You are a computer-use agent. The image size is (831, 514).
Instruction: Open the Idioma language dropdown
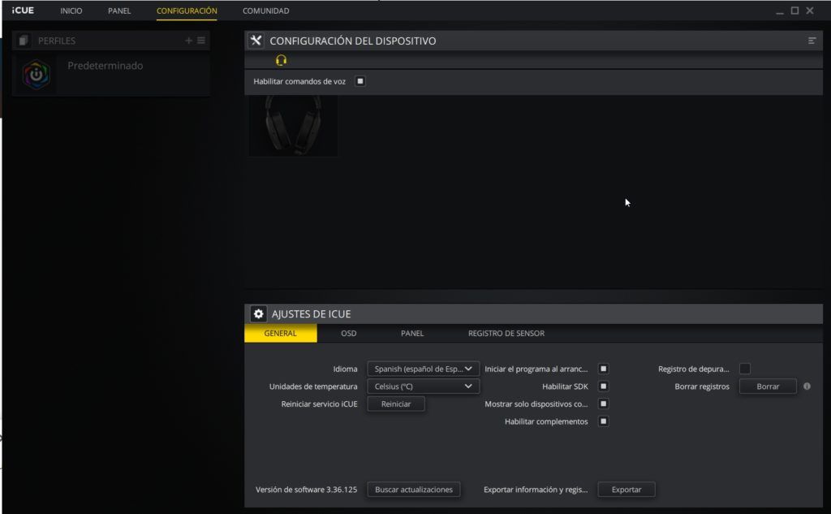423,369
